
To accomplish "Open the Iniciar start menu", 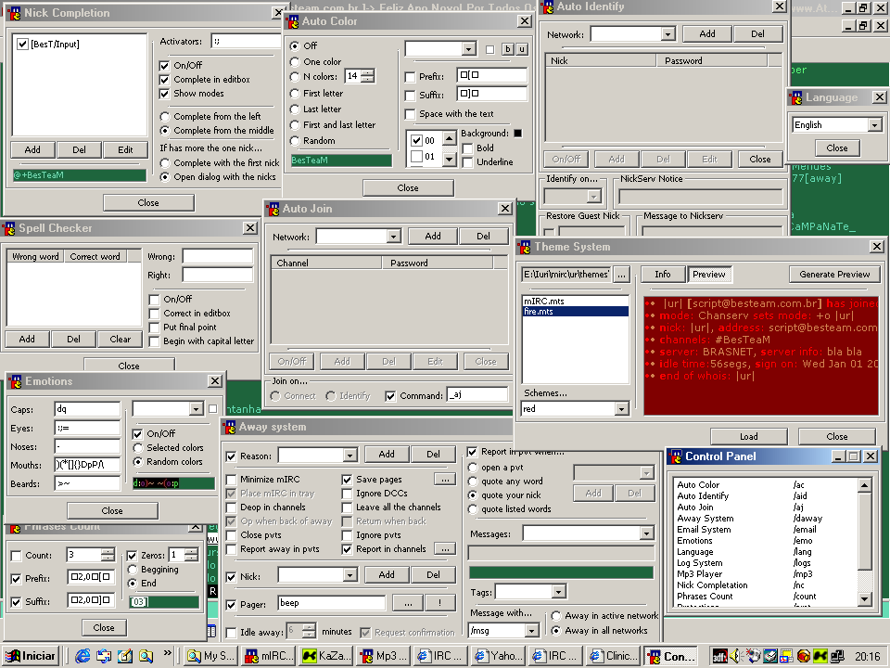I will [31, 656].
